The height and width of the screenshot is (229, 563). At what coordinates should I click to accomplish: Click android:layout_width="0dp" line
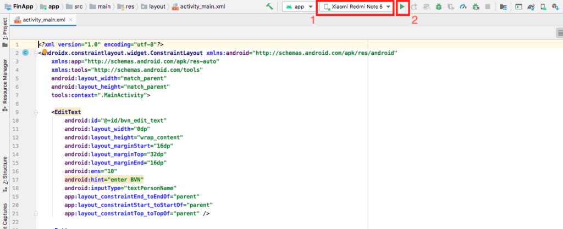coord(107,129)
